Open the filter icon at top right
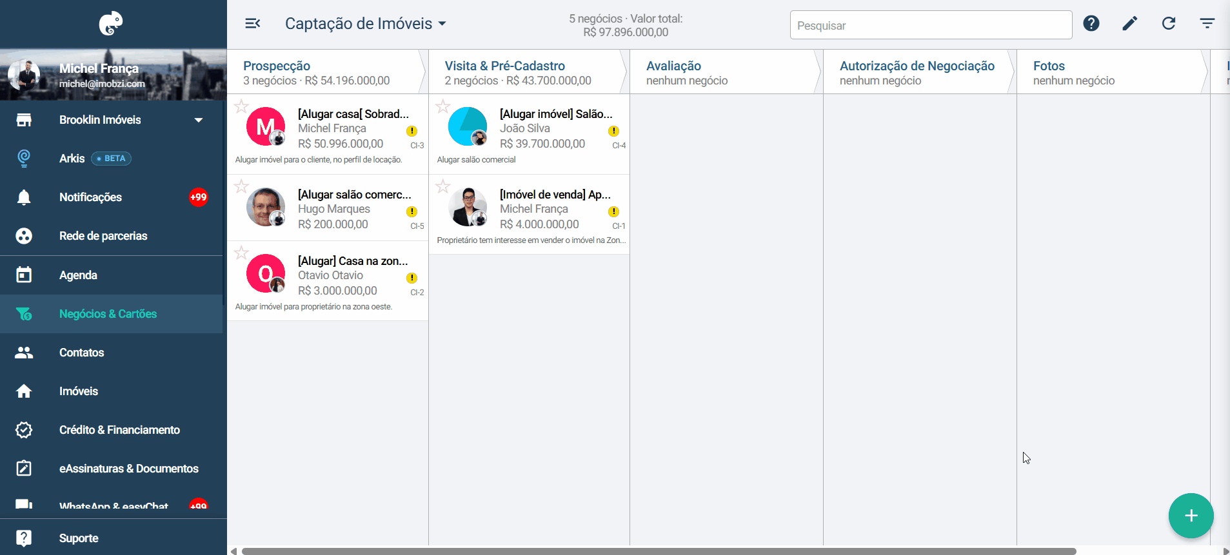This screenshot has height=555, width=1230. (x=1207, y=24)
